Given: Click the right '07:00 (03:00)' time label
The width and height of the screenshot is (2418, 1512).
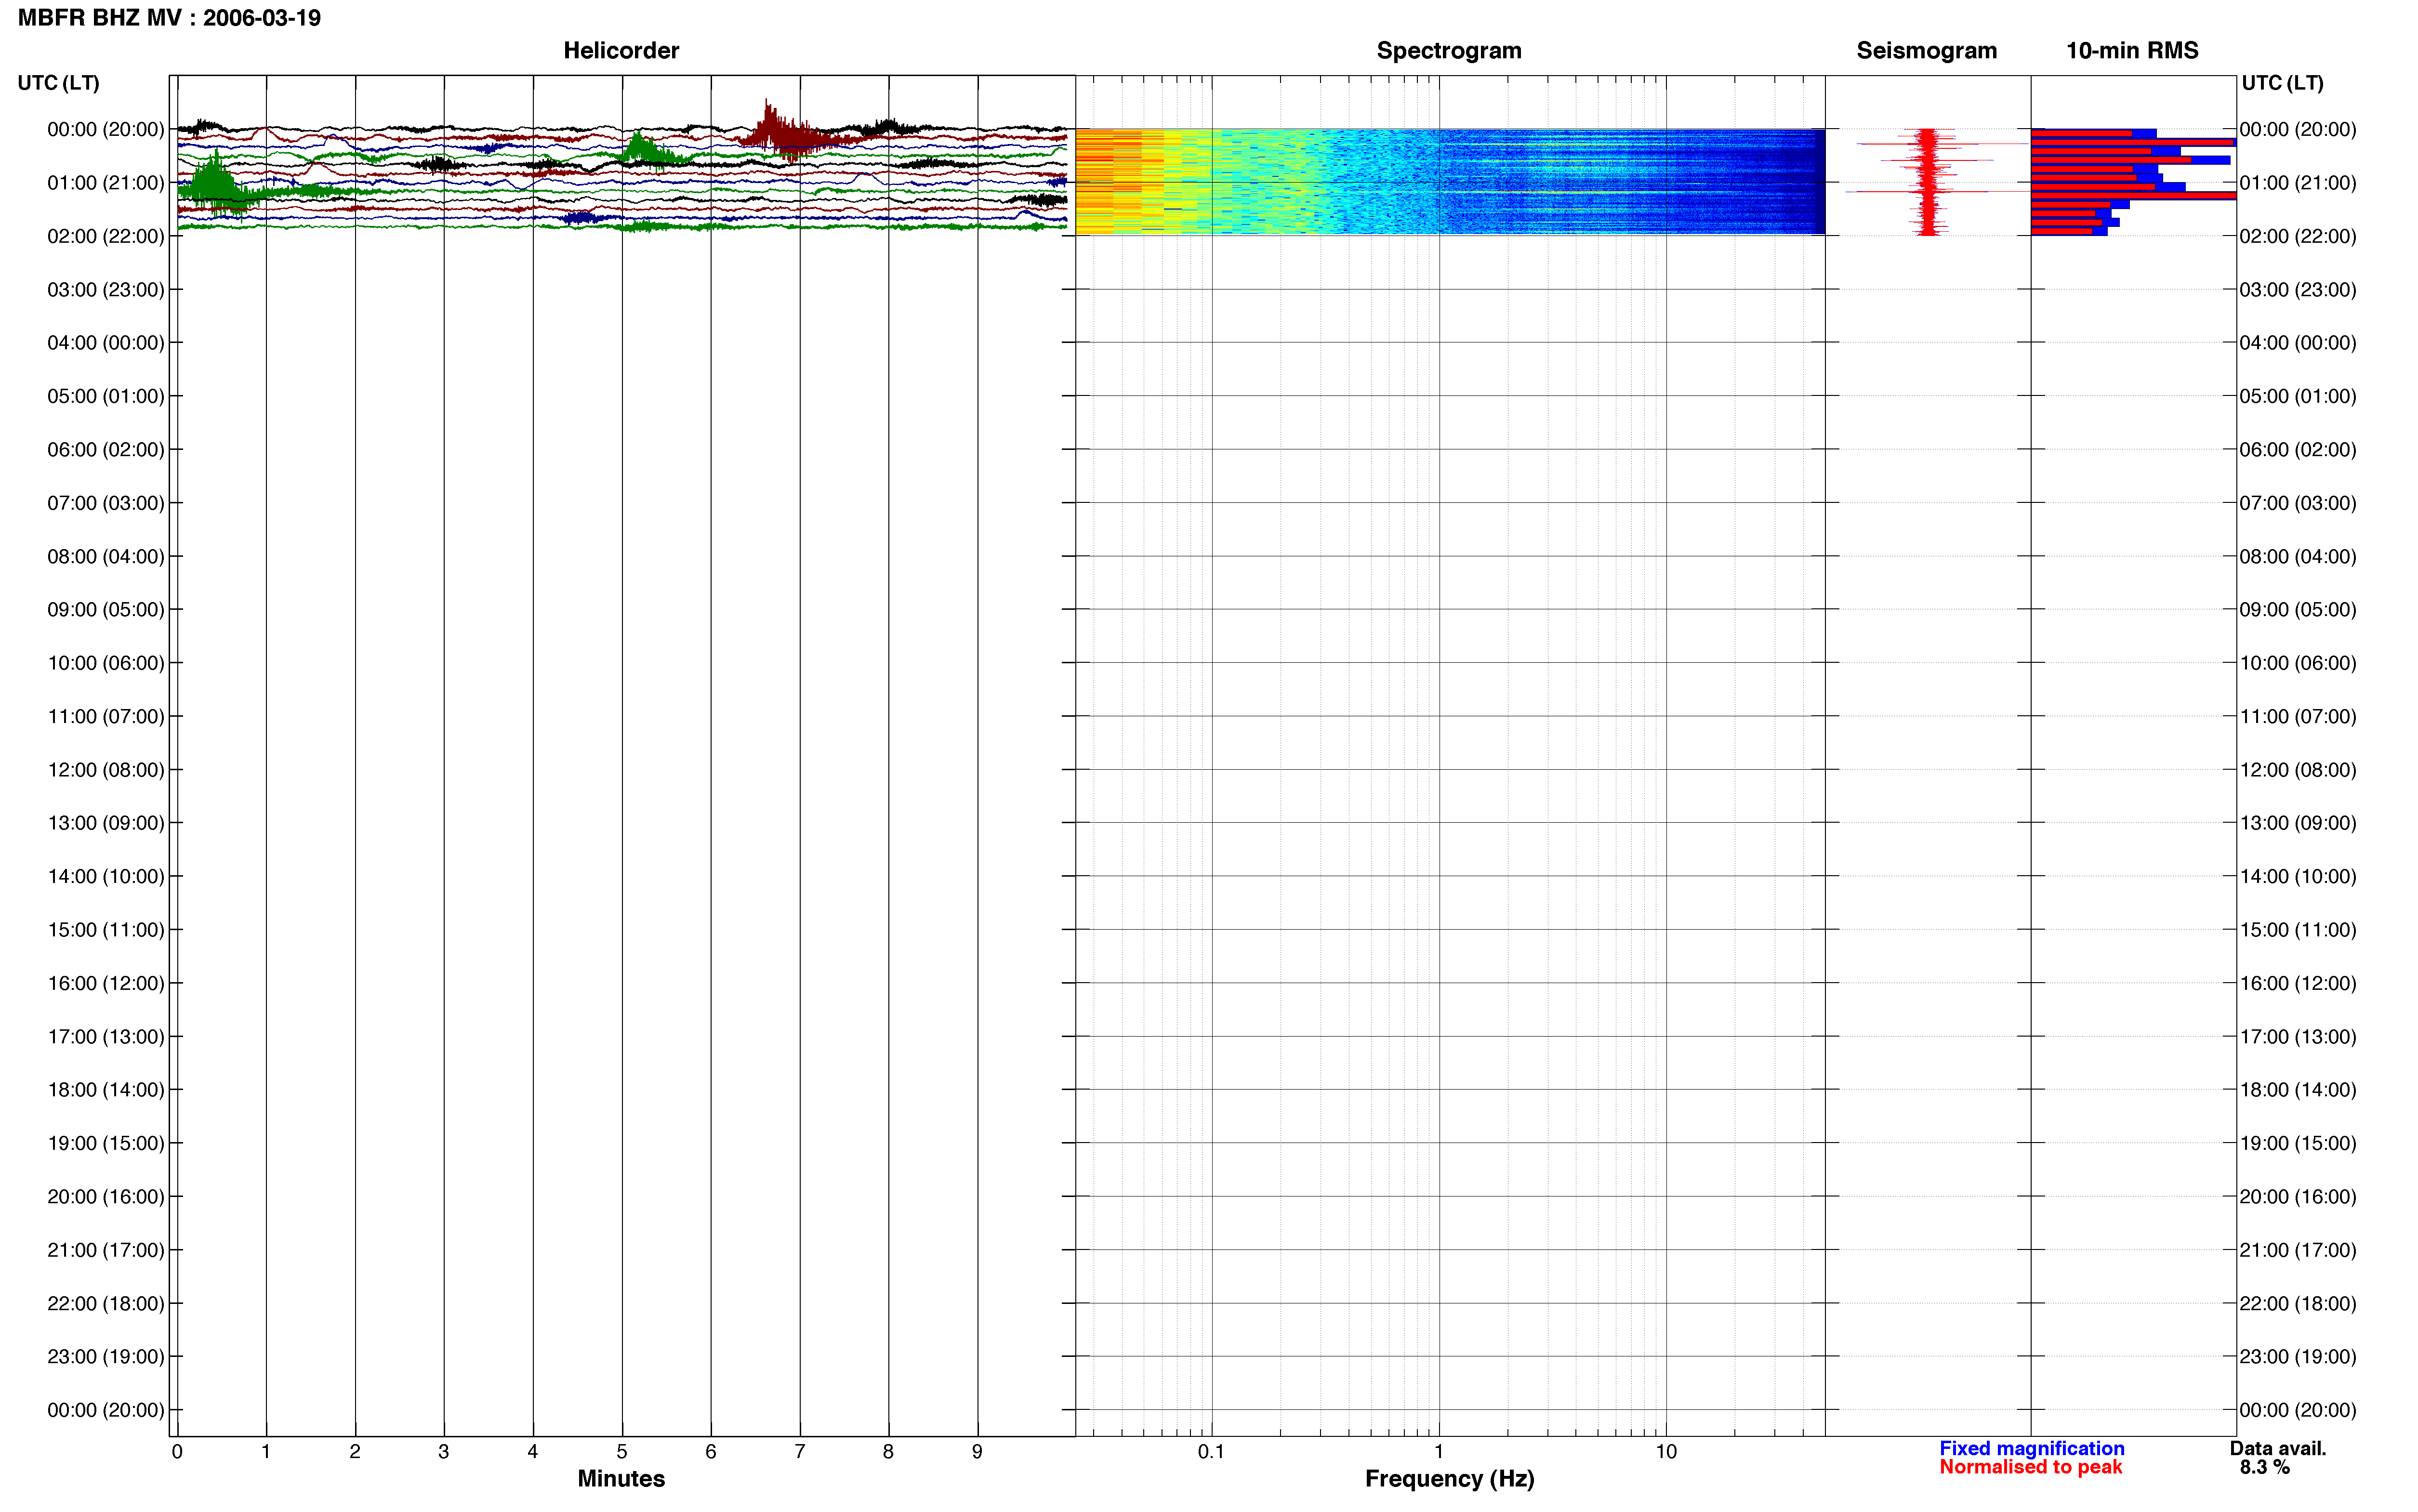Looking at the screenshot, I should point(2298,503).
